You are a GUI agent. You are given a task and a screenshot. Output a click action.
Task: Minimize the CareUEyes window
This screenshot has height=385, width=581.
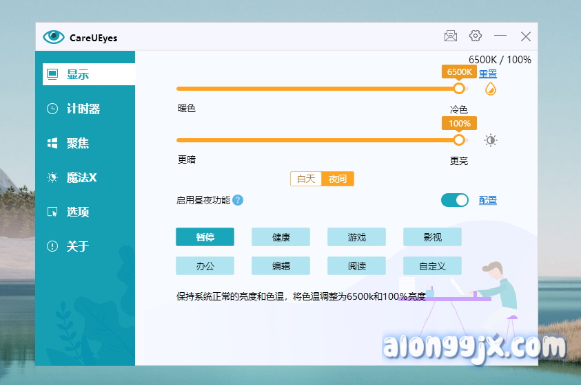pyautogui.click(x=500, y=36)
